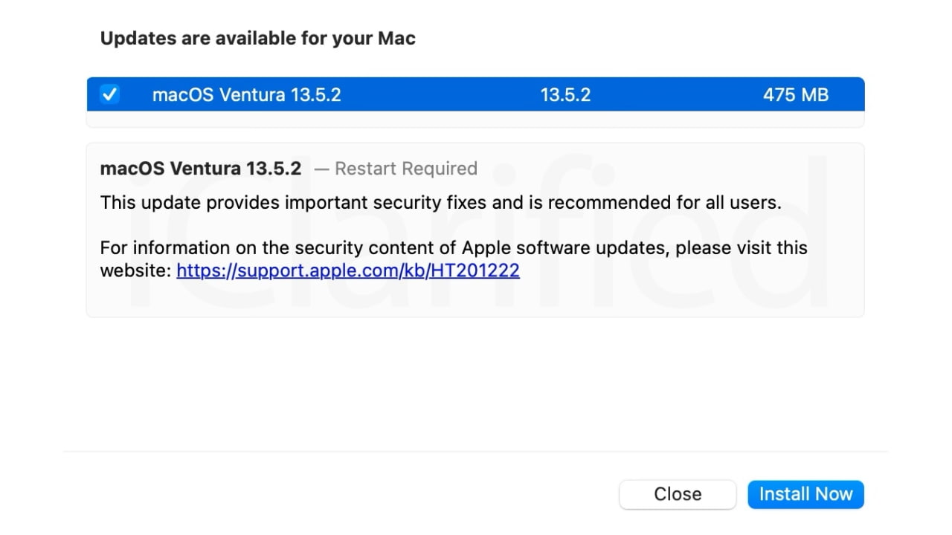Viewport: 952px width, 535px height.
Task: Click the website: label before the link
Action: 134,270
